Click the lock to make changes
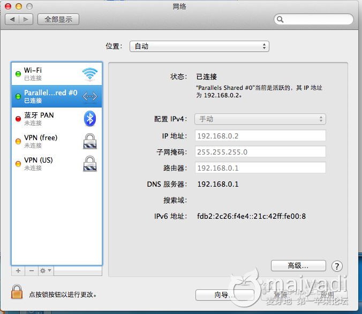The image size is (362, 314). coord(17,292)
